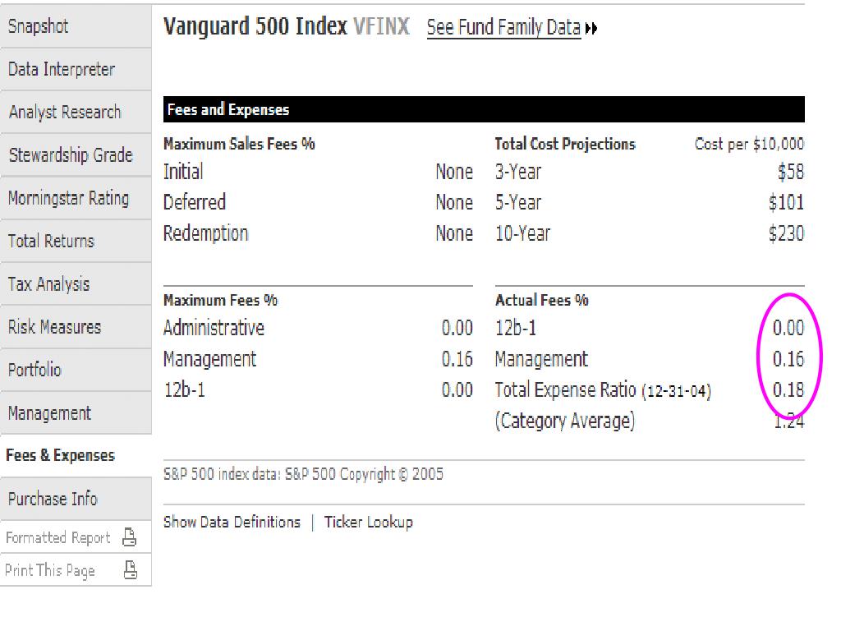Open the Ticker Lookup link

pyautogui.click(x=368, y=522)
